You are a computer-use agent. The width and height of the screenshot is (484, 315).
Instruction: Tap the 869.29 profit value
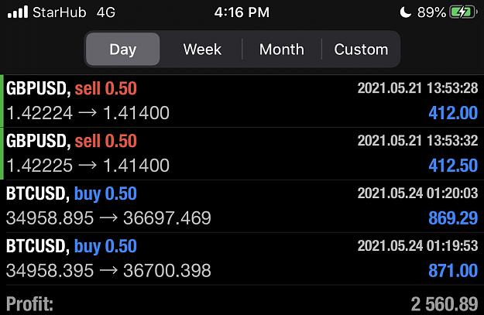click(453, 218)
